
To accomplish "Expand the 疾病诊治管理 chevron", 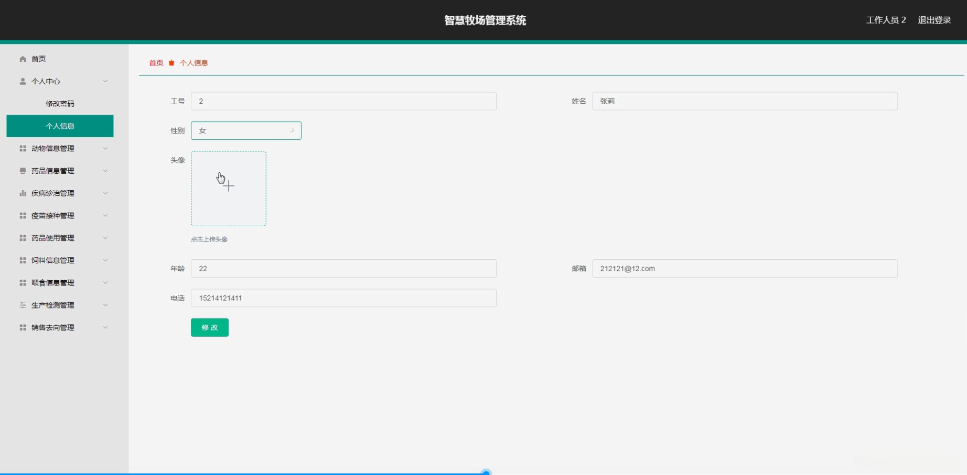I will (105, 193).
